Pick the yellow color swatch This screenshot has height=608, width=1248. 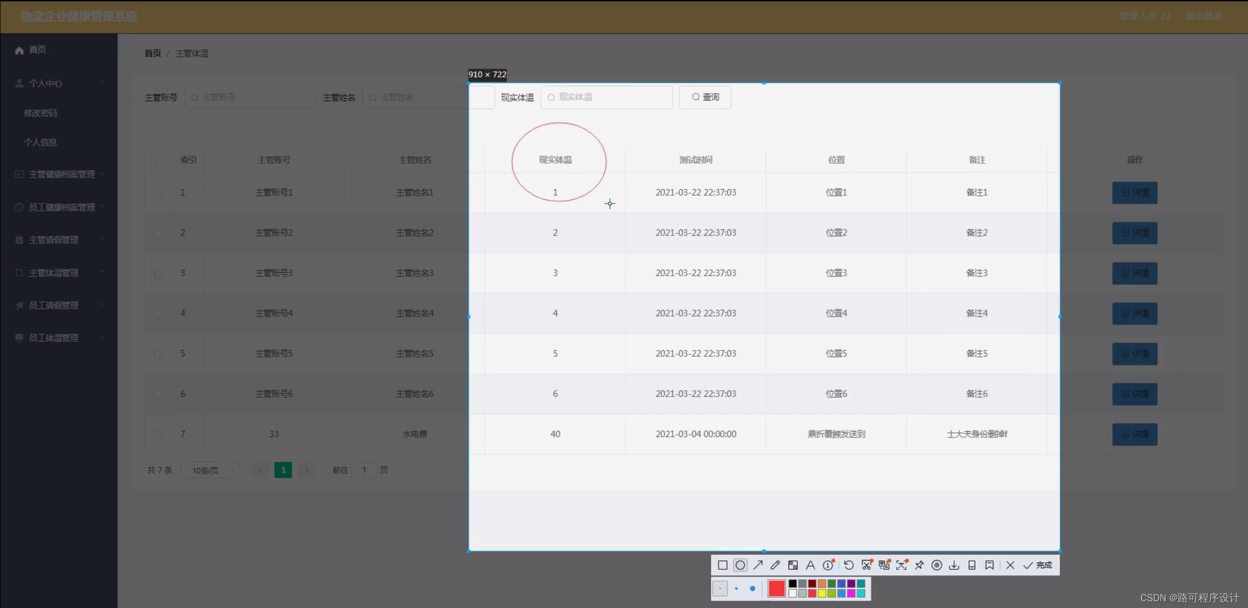(x=821, y=594)
